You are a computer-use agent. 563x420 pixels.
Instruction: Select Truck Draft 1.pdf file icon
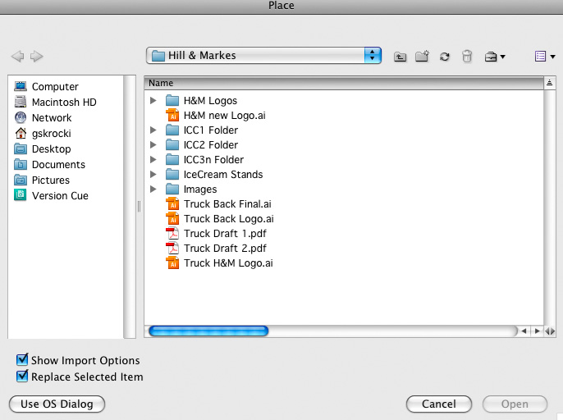[172, 233]
